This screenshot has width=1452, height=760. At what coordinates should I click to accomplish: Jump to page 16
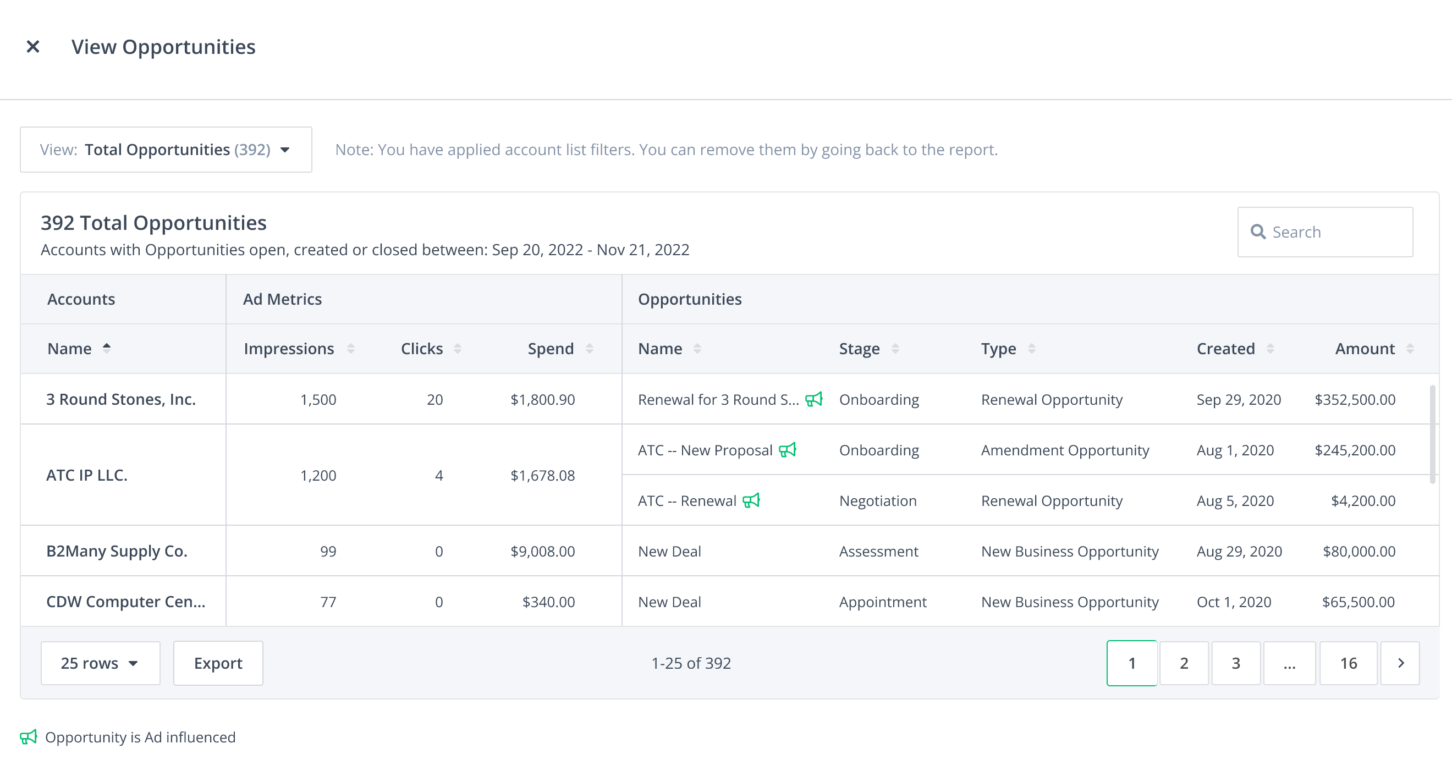pyautogui.click(x=1347, y=663)
